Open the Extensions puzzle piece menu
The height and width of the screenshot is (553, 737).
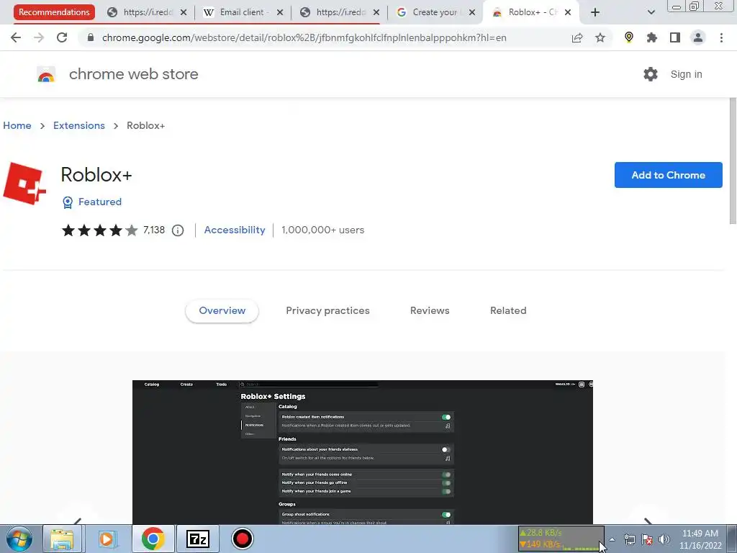(652, 37)
